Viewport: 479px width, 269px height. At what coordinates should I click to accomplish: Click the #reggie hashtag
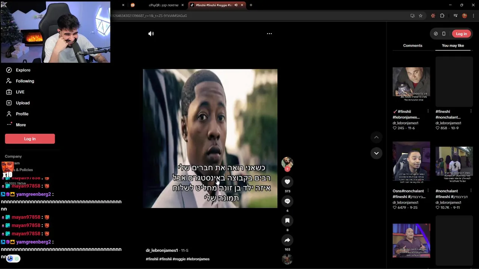pyautogui.click(x=179, y=259)
